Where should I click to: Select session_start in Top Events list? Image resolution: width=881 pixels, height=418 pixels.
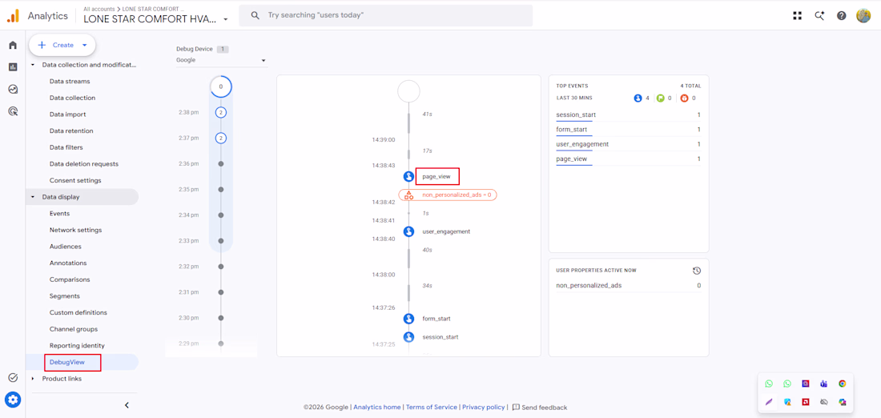(576, 115)
